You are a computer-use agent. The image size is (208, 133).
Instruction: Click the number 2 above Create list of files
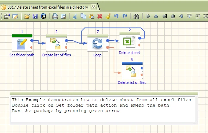(56, 32)
